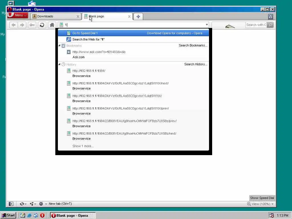
Task: Click Show 1 more... link
Action: 83,146
